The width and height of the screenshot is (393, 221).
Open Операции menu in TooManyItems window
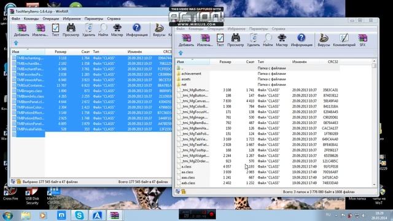[51, 18]
